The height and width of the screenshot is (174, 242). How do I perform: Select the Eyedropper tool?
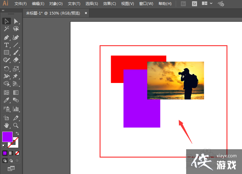(7, 100)
